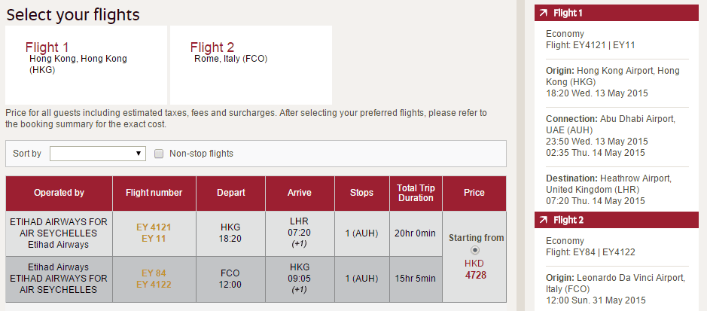This screenshot has height=311, width=707.
Task: Click the arrow icon beside Flight 2 summary
Action: [x=543, y=220]
